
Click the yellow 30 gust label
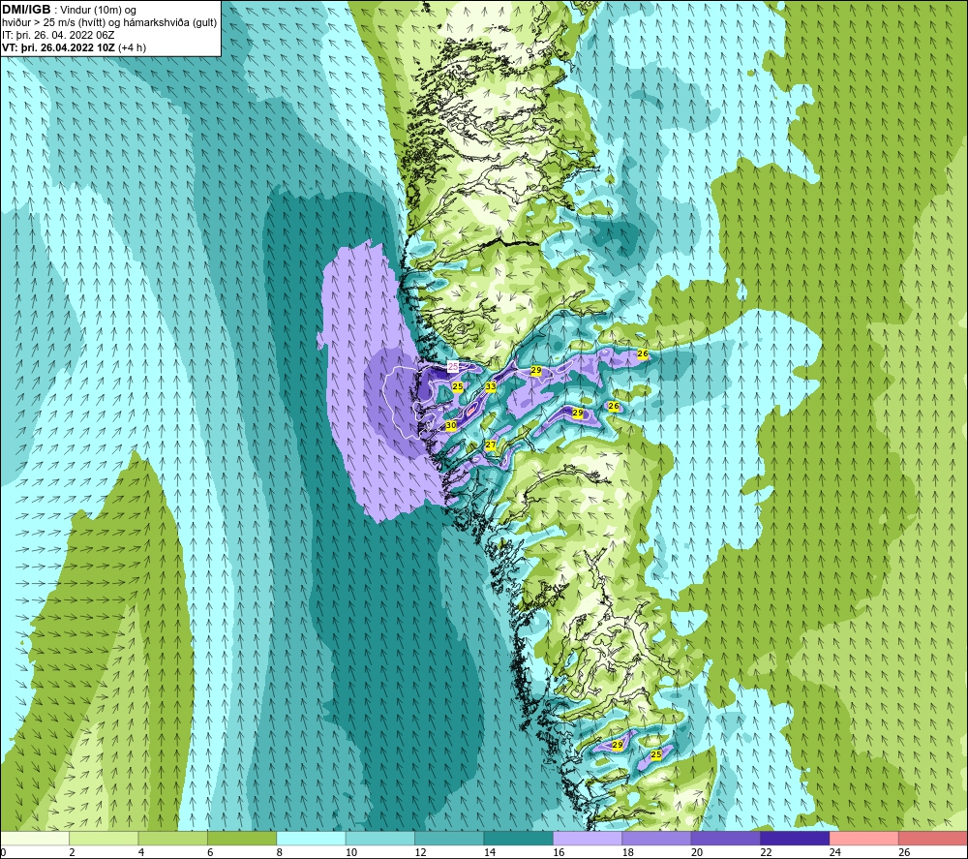coord(451,425)
